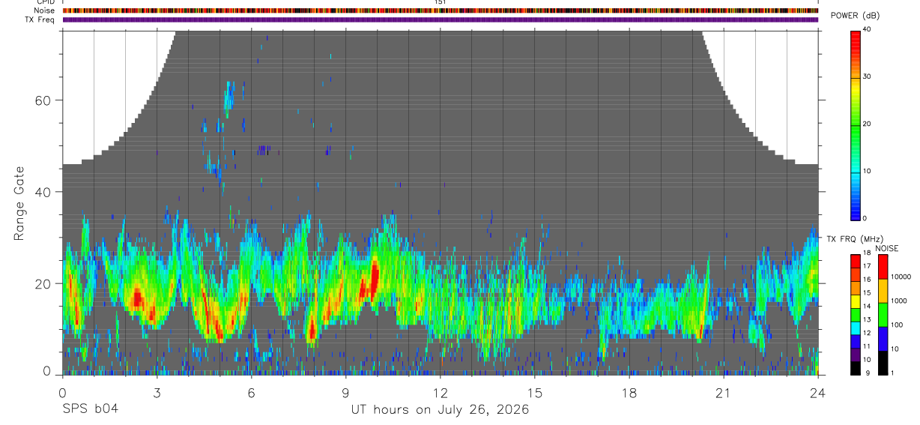Click the 40 range gate tick label
Viewport: 920px width, 425px height.
[46, 192]
